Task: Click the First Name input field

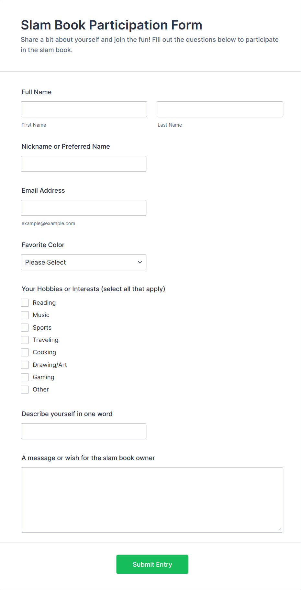Action: point(84,109)
